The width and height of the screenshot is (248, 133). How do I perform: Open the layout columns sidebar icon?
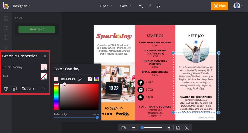coord(6,38)
